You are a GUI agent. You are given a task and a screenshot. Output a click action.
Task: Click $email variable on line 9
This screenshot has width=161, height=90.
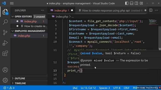[x=74, y=38]
